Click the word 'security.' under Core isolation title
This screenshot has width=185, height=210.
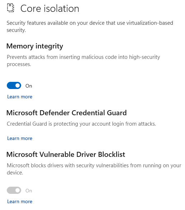pyautogui.click(x=16, y=30)
